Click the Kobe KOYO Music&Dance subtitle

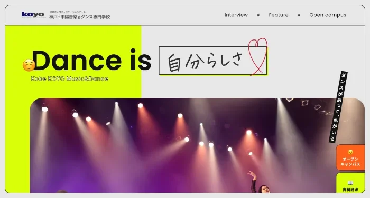point(70,78)
